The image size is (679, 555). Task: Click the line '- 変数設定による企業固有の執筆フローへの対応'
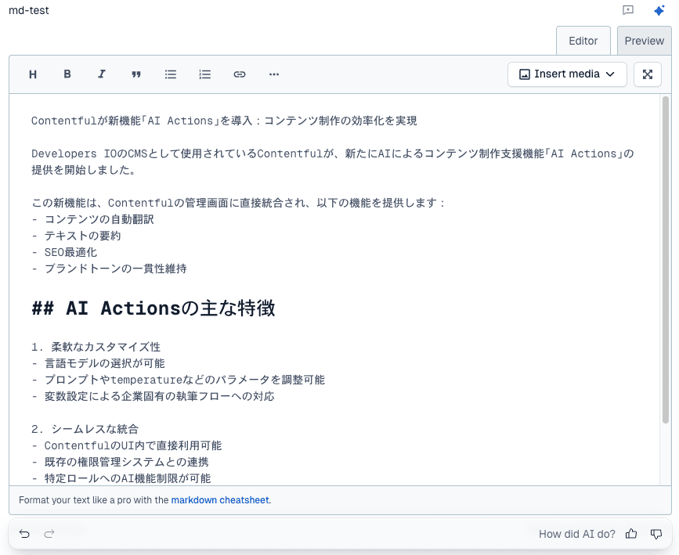point(153,396)
